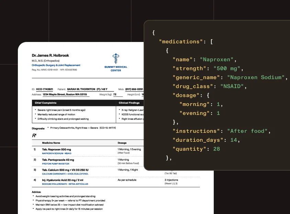This screenshot has height=214, width=290.
Task: Click the Dosage column header
Action: (x=122, y=143)
